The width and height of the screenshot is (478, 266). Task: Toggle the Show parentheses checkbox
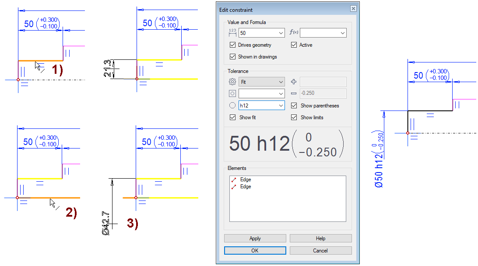[294, 106]
